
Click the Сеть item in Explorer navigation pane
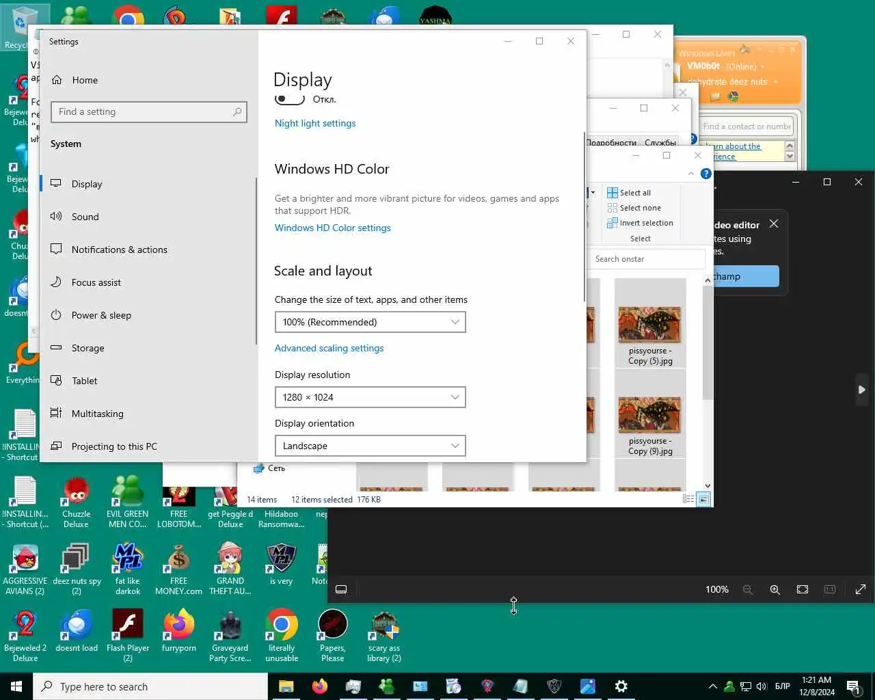point(269,468)
